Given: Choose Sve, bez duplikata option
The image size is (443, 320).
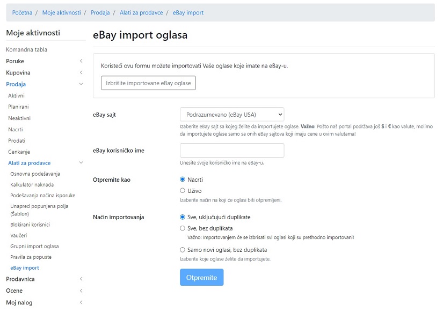Looking at the screenshot, I should point(183,228).
